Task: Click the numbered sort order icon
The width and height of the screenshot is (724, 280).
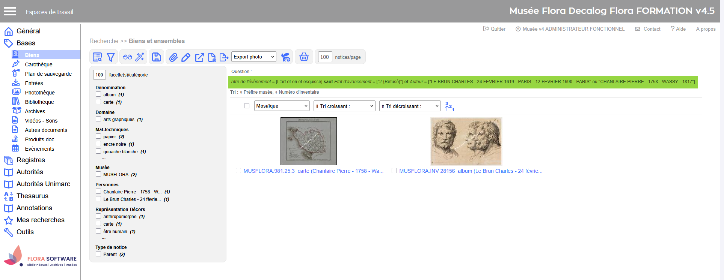Action: pos(449,106)
